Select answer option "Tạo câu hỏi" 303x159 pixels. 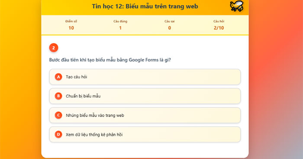coord(145,77)
